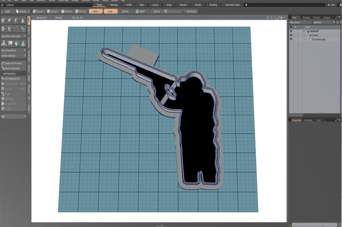Click the SDS Subdivide 2X tool
Viewport: 342px width, 227px height.
13,79
